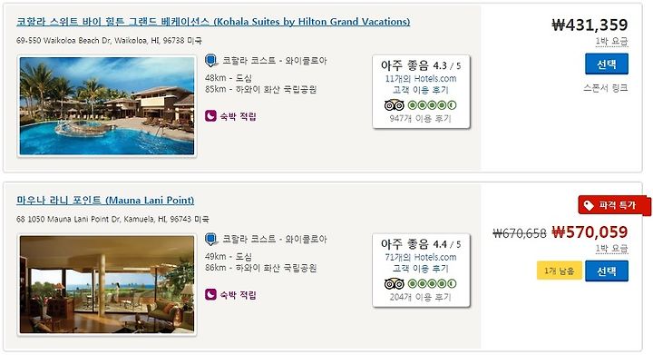Click the per-night rate label under ₩570,059
653x355 pixels.
coord(611,249)
